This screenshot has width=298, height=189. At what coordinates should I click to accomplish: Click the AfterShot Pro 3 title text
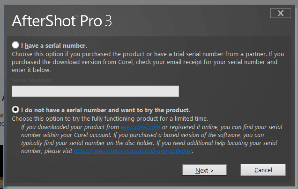[x=62, y=21]
